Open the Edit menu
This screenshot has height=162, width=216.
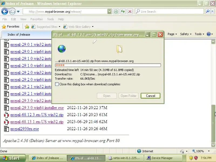[x=13, y=19]
